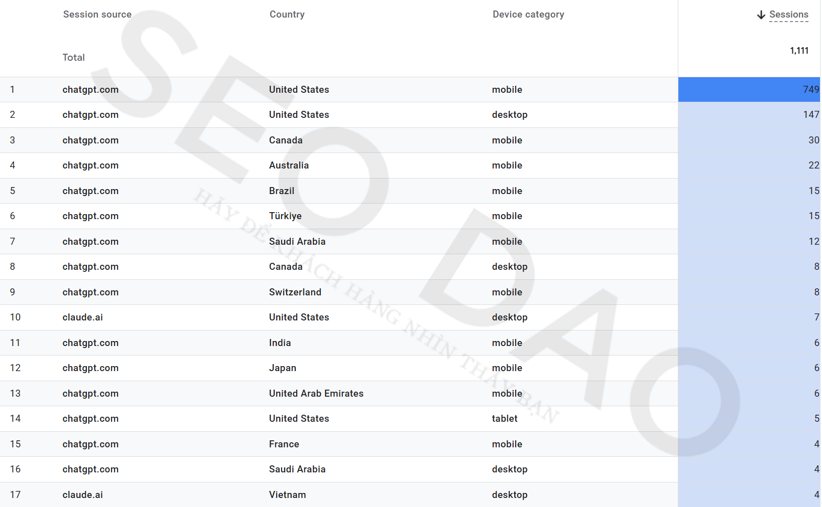Click the Canada cell in row 3
The height and width of the screenshot is (507, 822).
[286, 140]
